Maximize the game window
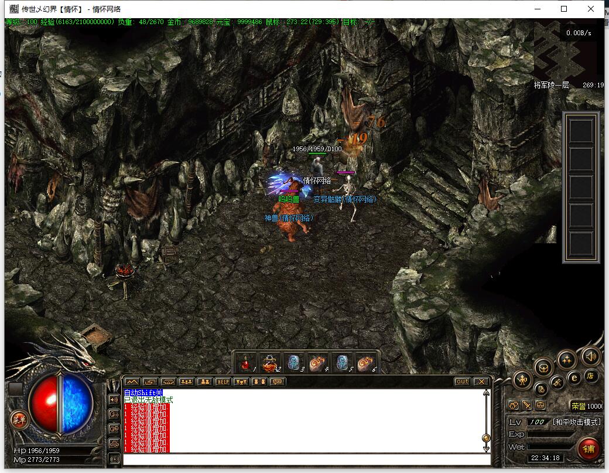This screenshot has width=609, height=473. [564, 9]
